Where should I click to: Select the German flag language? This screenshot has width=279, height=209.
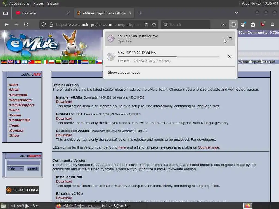4,62
